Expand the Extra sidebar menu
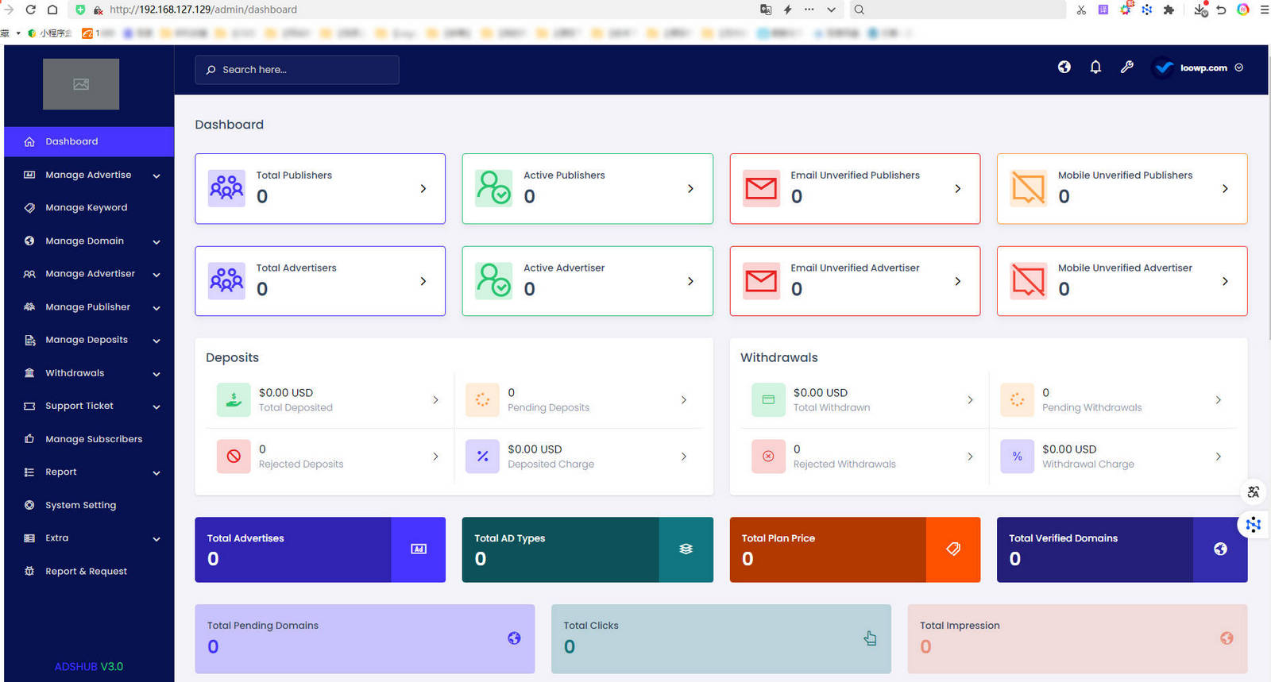Viewport: 1271px width, 682px height. pyautogui.click(x=89, y=538)
